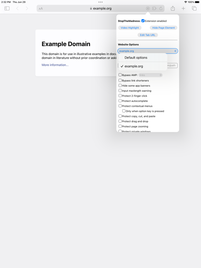Click the Edit Tab URL button

click(148, 35)
